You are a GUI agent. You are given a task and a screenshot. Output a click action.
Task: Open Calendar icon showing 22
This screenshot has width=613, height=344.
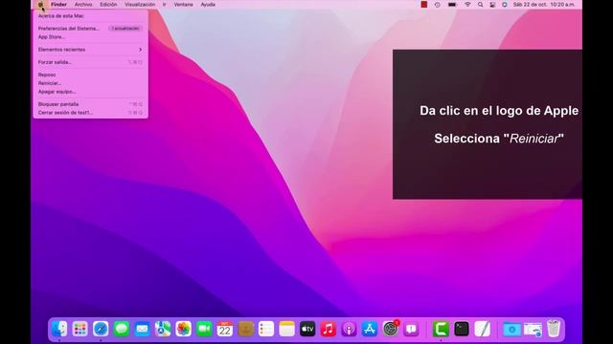[225, 329]
